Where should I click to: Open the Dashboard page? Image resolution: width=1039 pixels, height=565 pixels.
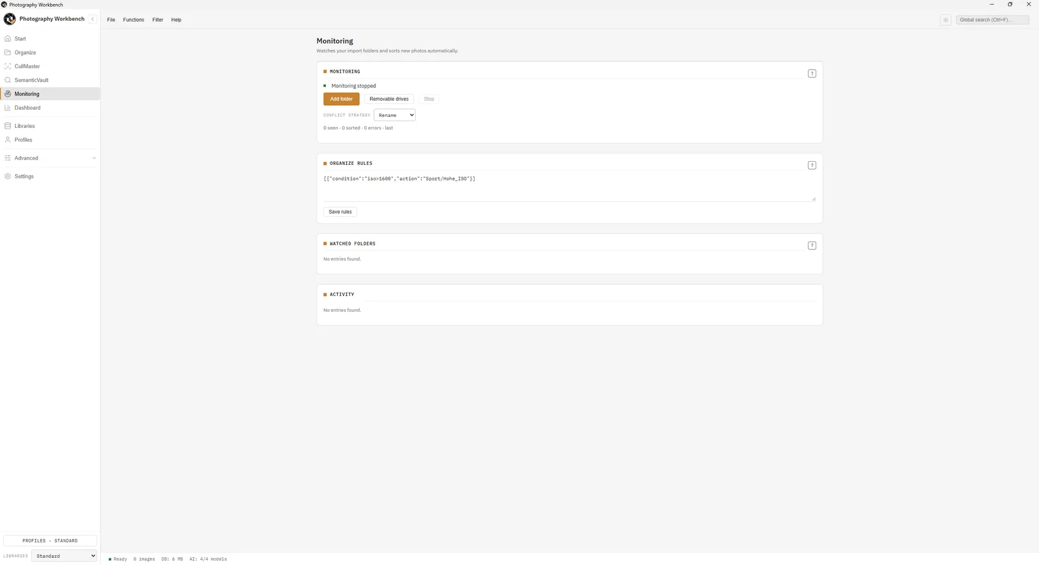(x=50, y=108)
